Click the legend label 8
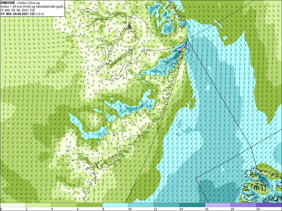The height and width of the screenshot is (211, 282). 103,209
